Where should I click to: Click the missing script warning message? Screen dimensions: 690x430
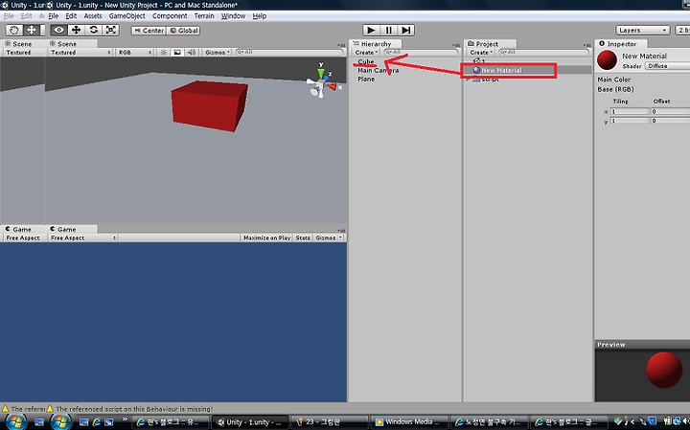134,409
